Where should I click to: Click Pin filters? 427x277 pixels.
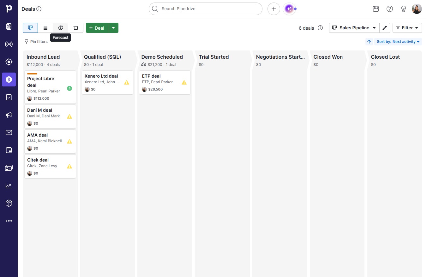point(36,42)
